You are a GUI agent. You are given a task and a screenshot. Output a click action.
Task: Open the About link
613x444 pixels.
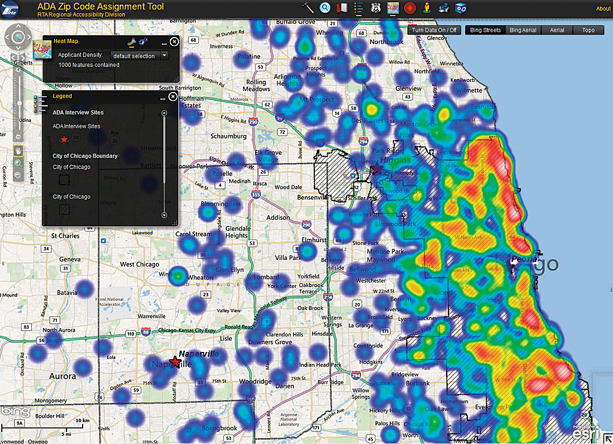[603, 8]
